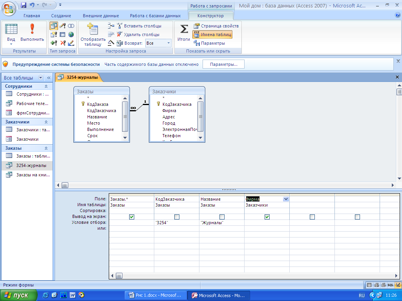Click the "3254" criteria cell
This screenshot has height=301, width=402.
(x=177, y=223)
